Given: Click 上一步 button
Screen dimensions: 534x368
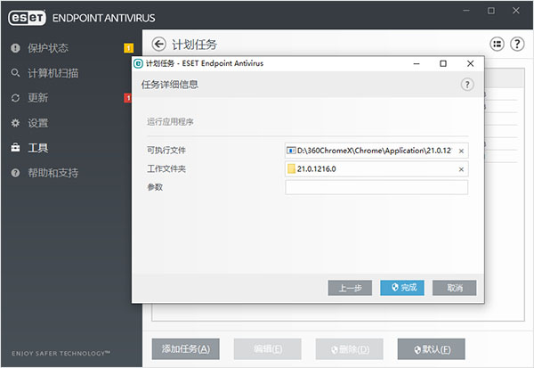Looking at the screenshot, I should pyautogui.click(x=350, y=288).
